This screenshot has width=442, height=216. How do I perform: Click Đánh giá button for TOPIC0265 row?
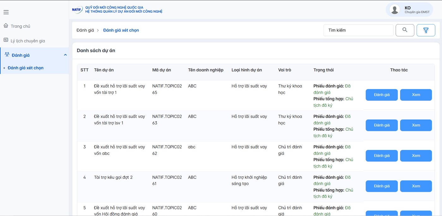[x=382, y=95]
